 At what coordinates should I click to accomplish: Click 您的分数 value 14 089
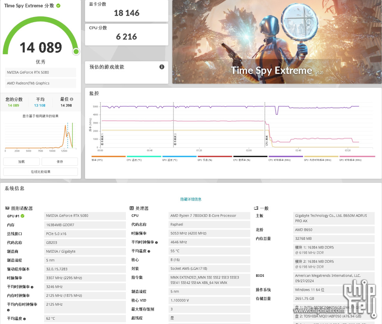coord(13,106)
